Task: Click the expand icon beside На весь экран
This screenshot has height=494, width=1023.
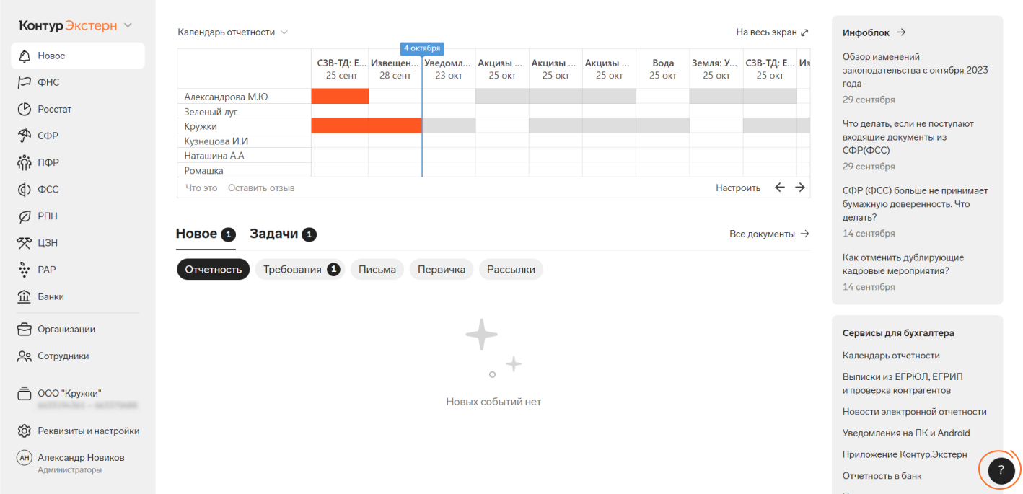Action: pos(805,32)
